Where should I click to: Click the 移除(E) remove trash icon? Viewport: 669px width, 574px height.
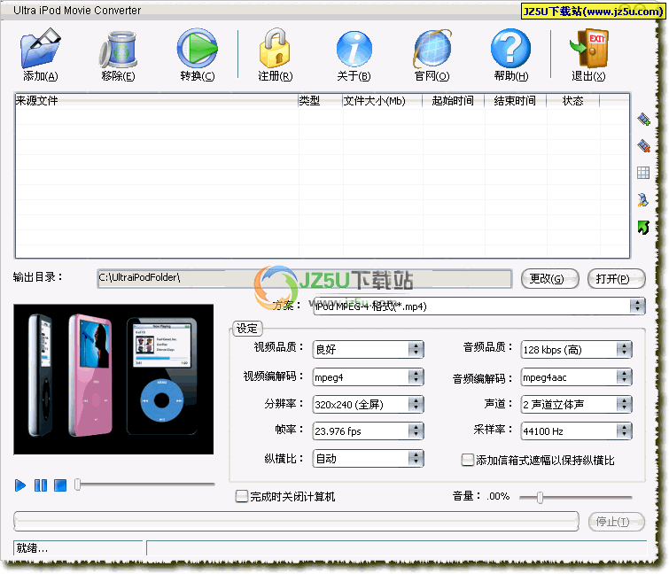pos(118,49)
